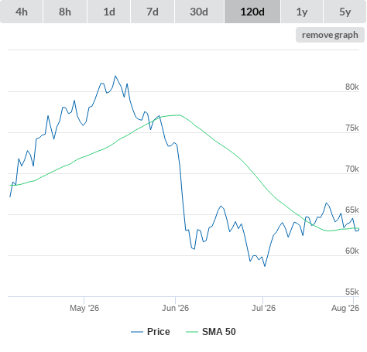Screen dimensions: 367x352
Task: Click the remove graph button
Action: click(330, 35)
